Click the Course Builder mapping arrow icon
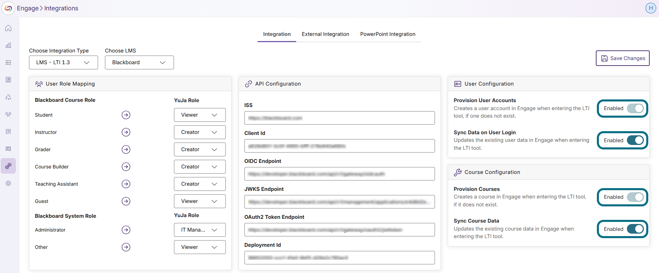 click(126, 167)
